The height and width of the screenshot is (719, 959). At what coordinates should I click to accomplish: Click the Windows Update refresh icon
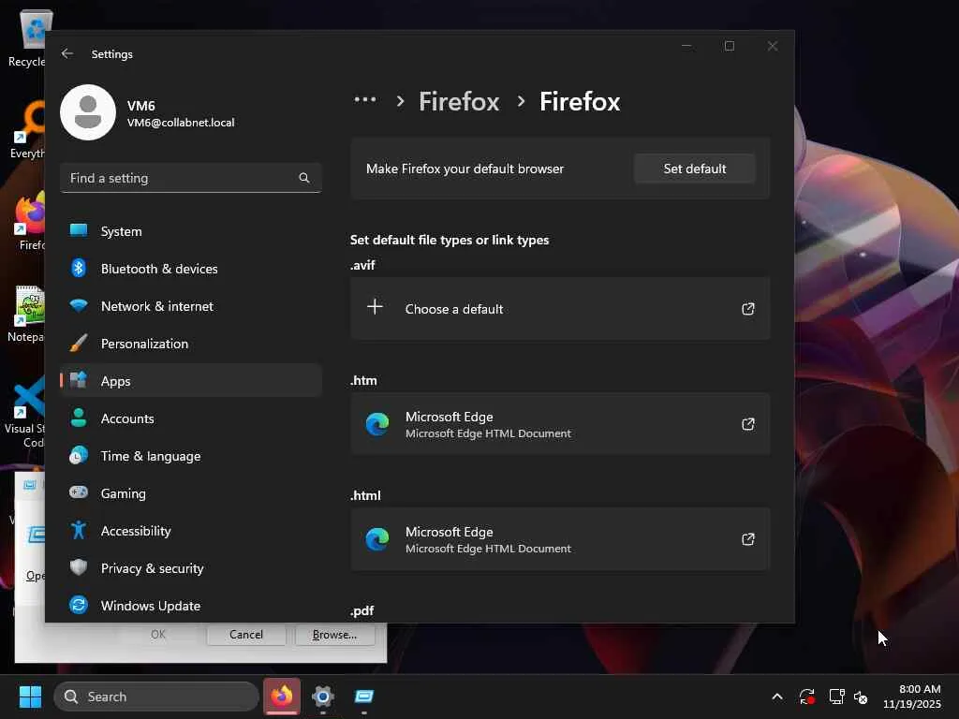point(79,605)
